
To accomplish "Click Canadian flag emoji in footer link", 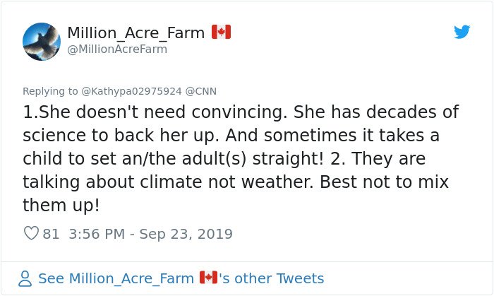I will click(207, 278).
